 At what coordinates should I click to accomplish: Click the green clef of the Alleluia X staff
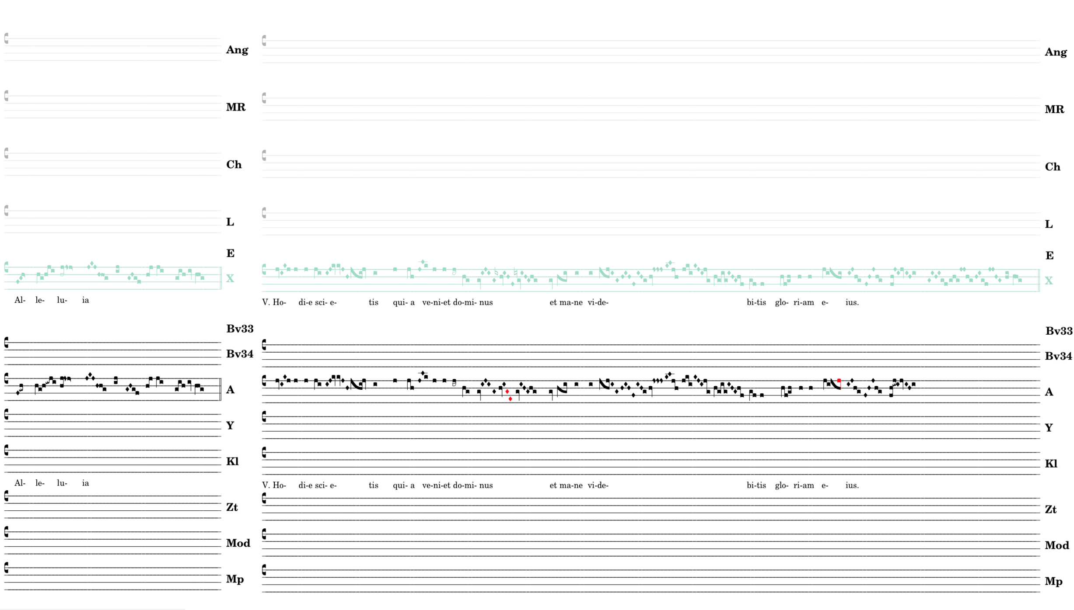pyautogui.click(x=7, y=267)
